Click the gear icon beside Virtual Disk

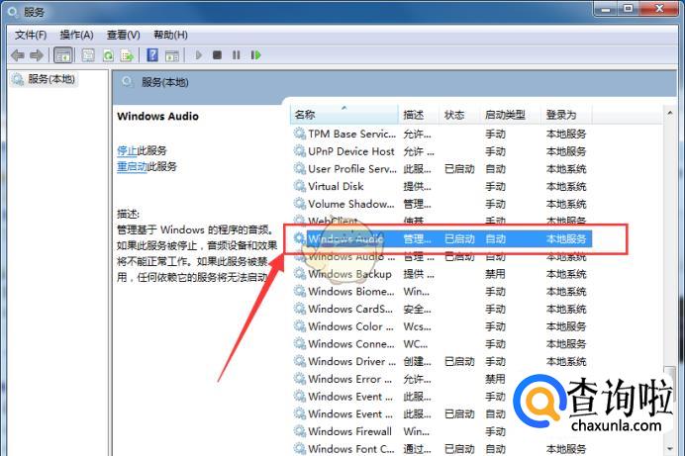tap(299, 186)
